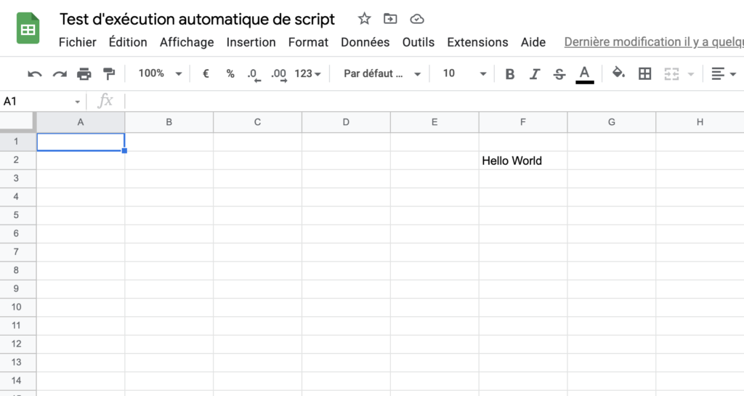The height and width of the screenshot is (396, 744).
Task: Select the cell containing Hello World
Action: 522,161
